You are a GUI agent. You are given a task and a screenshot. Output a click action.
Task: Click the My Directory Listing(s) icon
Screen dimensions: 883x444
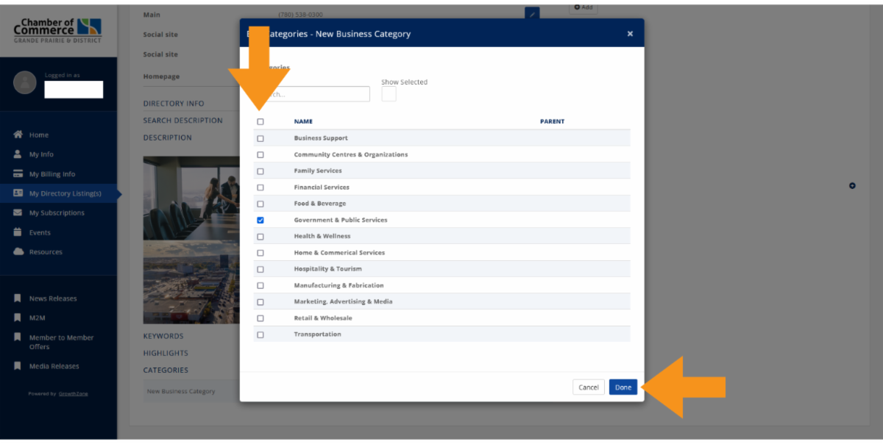pos(18,193)
